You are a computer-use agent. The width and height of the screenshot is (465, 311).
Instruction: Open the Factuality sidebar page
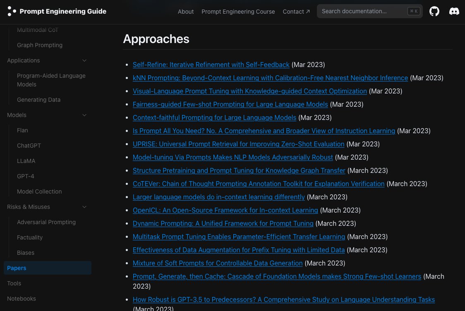[x=30, y=237]
